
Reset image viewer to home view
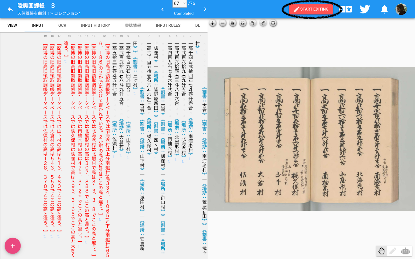[x=233, y=23]
